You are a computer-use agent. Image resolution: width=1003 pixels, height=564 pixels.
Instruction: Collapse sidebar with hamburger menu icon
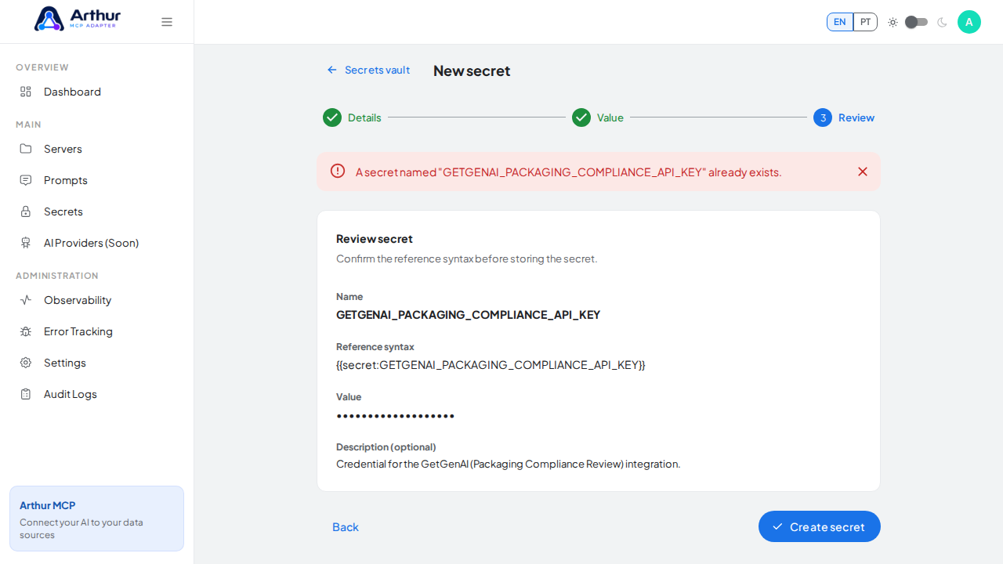point(167,22)
